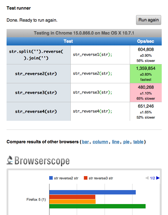
Task: Click the Testing in Chrome 15.0.866.0 caption
Action: (84, 33)
